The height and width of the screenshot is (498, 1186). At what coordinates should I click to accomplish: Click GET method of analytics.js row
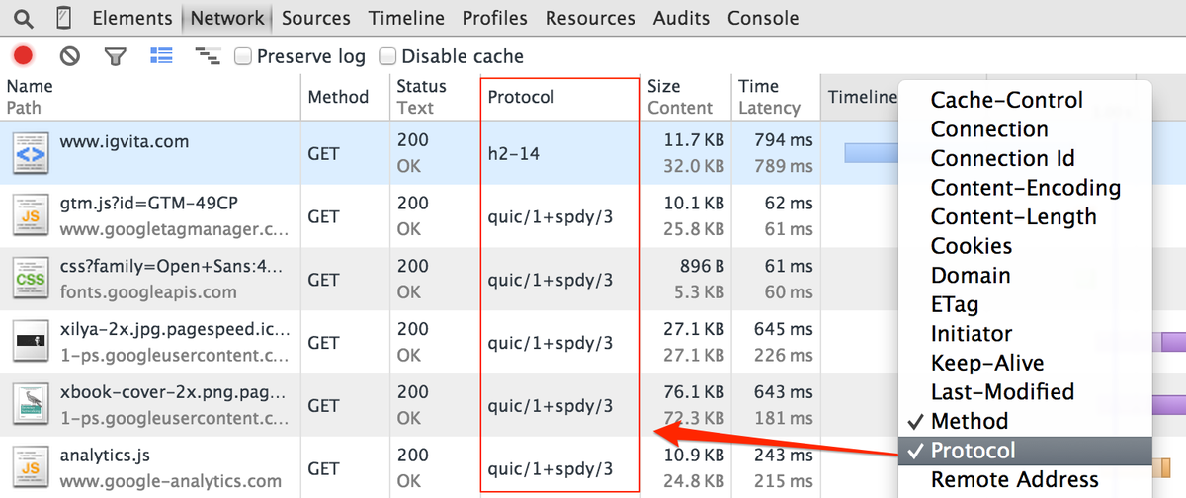pyautogui.click(x=323, y=468)
